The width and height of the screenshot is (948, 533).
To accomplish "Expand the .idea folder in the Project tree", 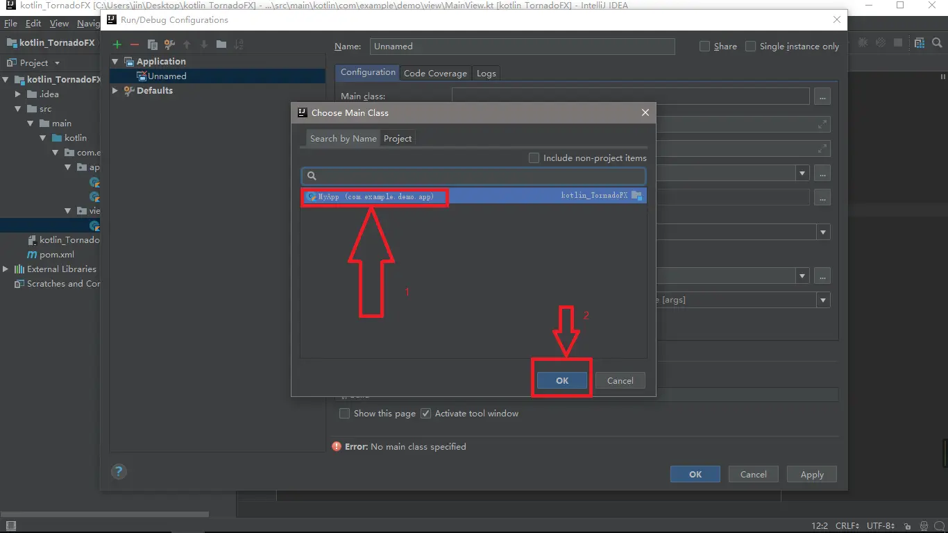I will 18,94.
